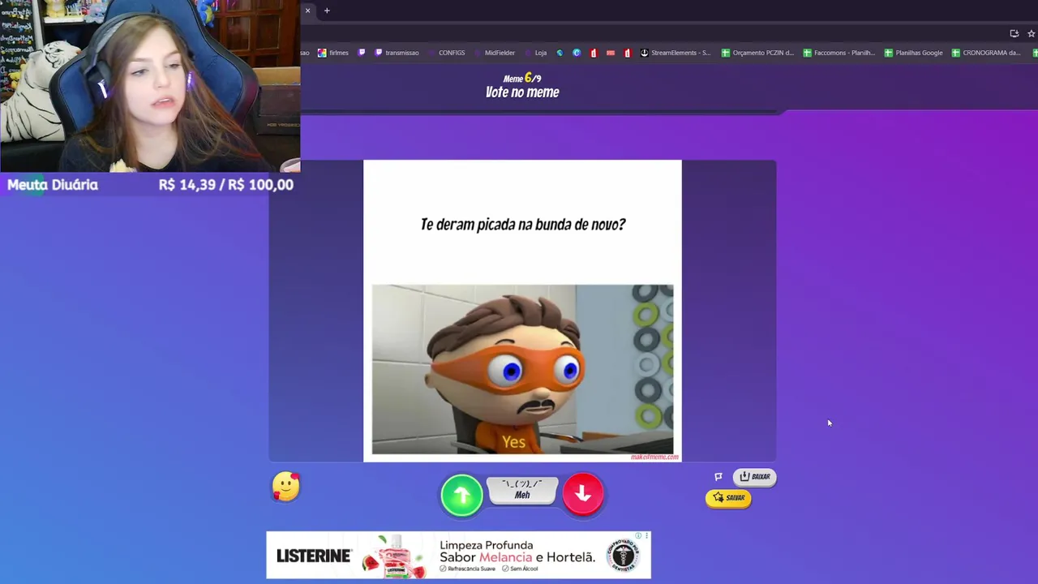Open the CRONOGRAMA bookmark

click(x=986, y=53)
